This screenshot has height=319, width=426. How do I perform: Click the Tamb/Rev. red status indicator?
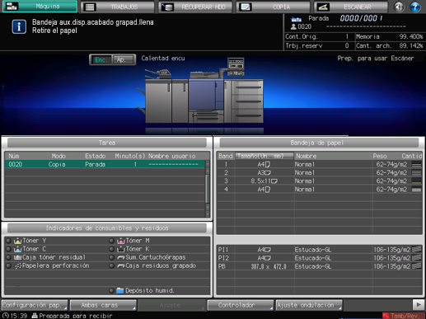pos(404,316)
